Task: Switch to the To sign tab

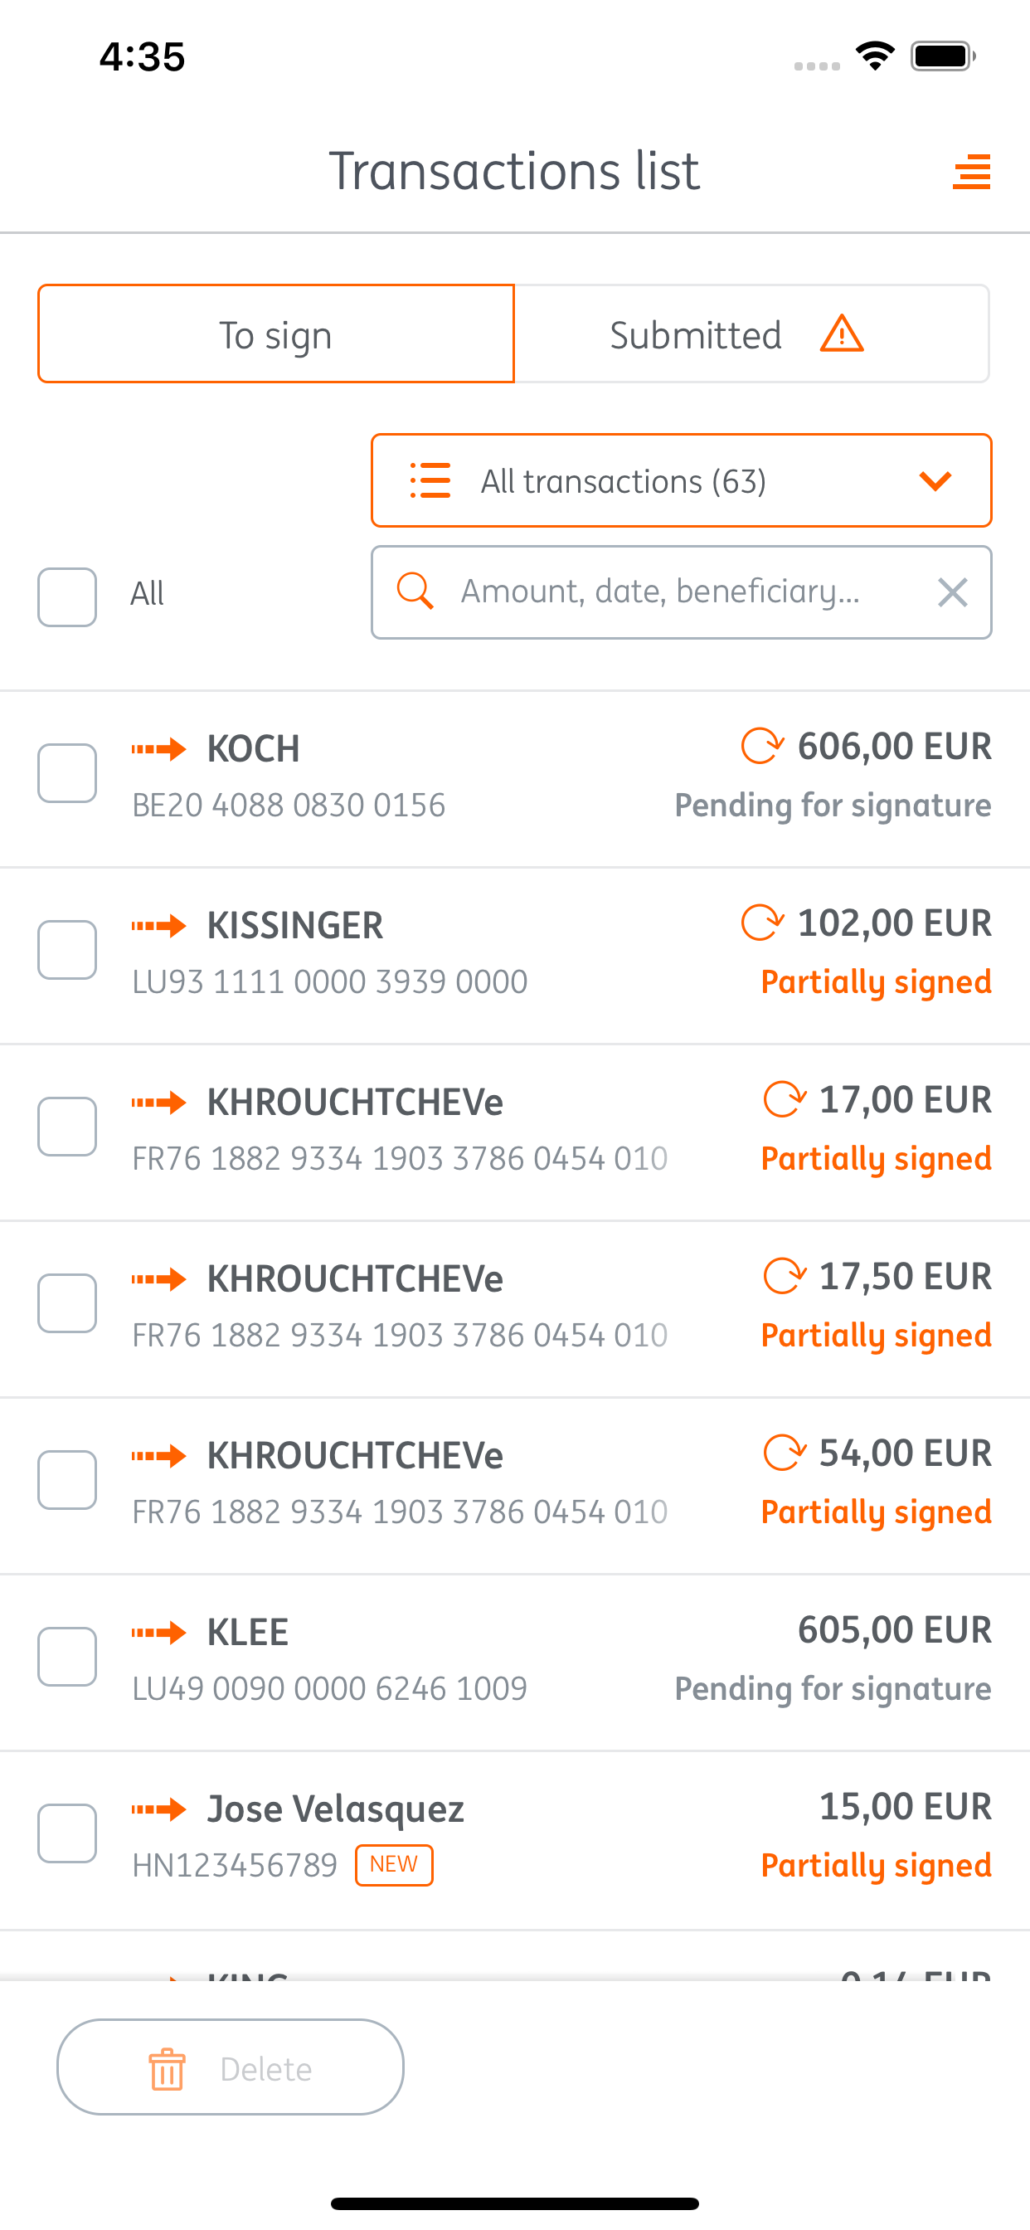Action: point(276,334)
